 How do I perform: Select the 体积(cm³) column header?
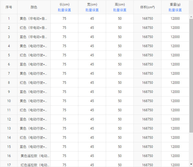click(x=147, y=7)
